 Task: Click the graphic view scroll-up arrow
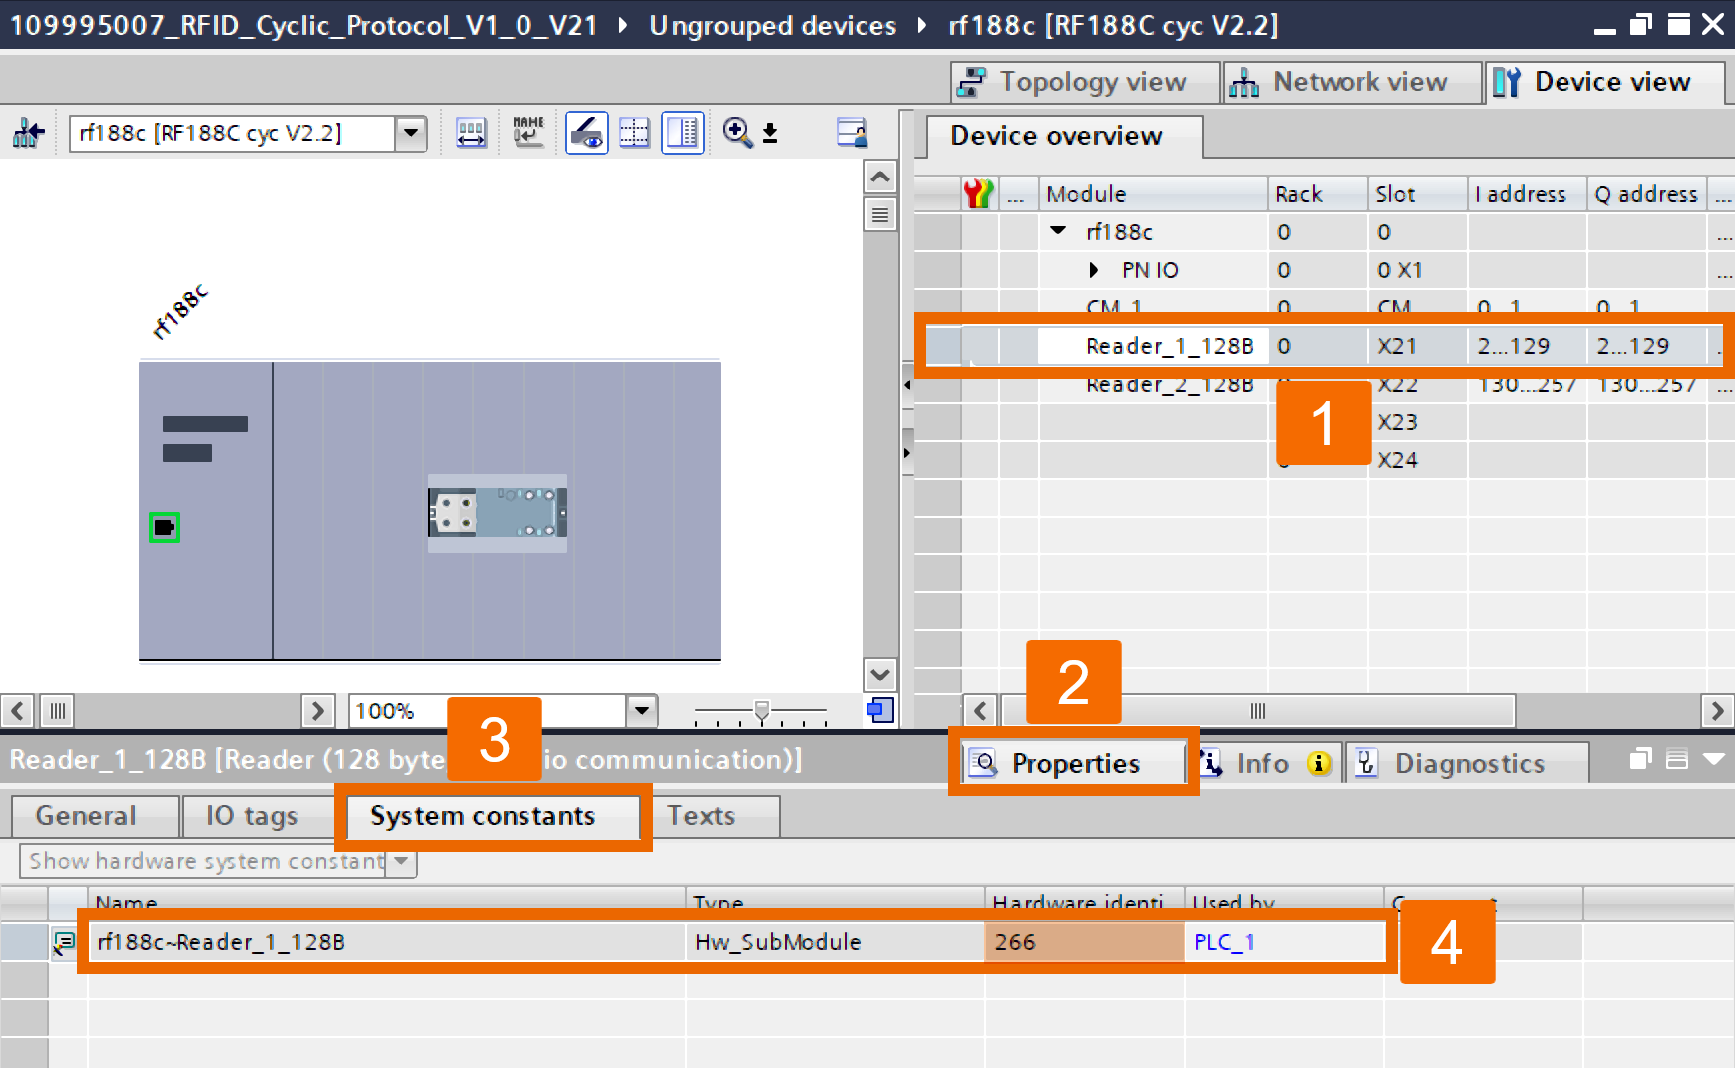(x=879, y=178)
